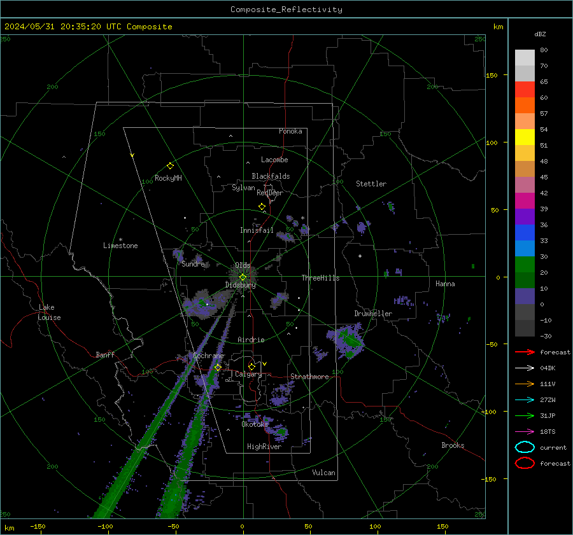Image resolution: width=573 pixels, height=535 pixels.
Task: Click the Okotoks city label
Action: 255,424
